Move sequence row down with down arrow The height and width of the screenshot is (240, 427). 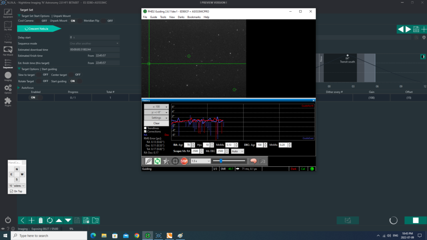point(68,220)
